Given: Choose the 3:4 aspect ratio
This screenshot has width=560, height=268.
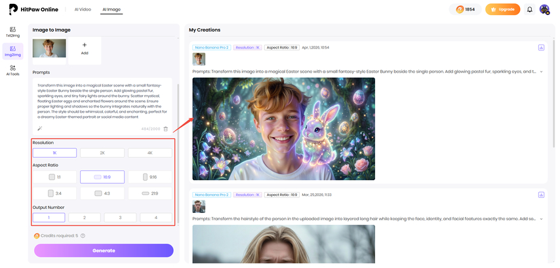Looking at the screenshot, I should pyautogui.click(x=54, y=193).
